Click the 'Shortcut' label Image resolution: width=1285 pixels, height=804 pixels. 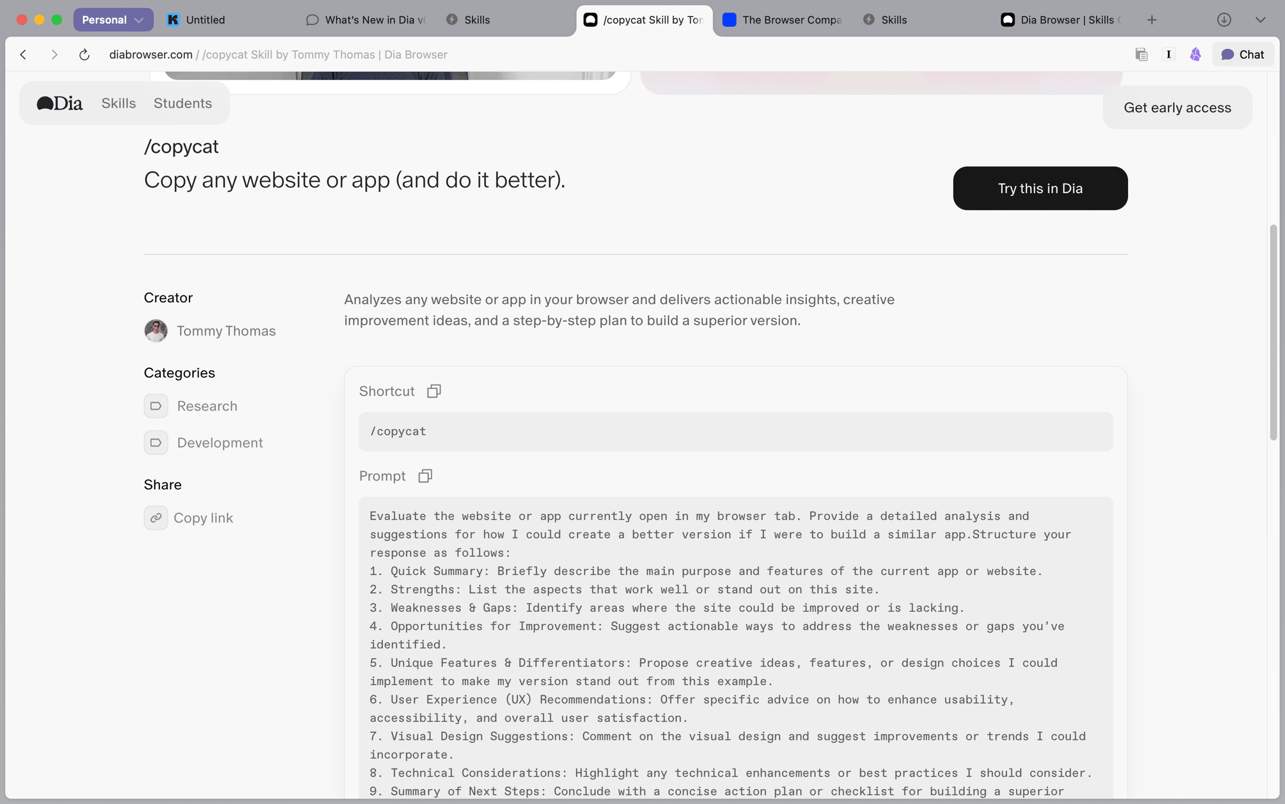pyautogui.click(x=387, y=391)
